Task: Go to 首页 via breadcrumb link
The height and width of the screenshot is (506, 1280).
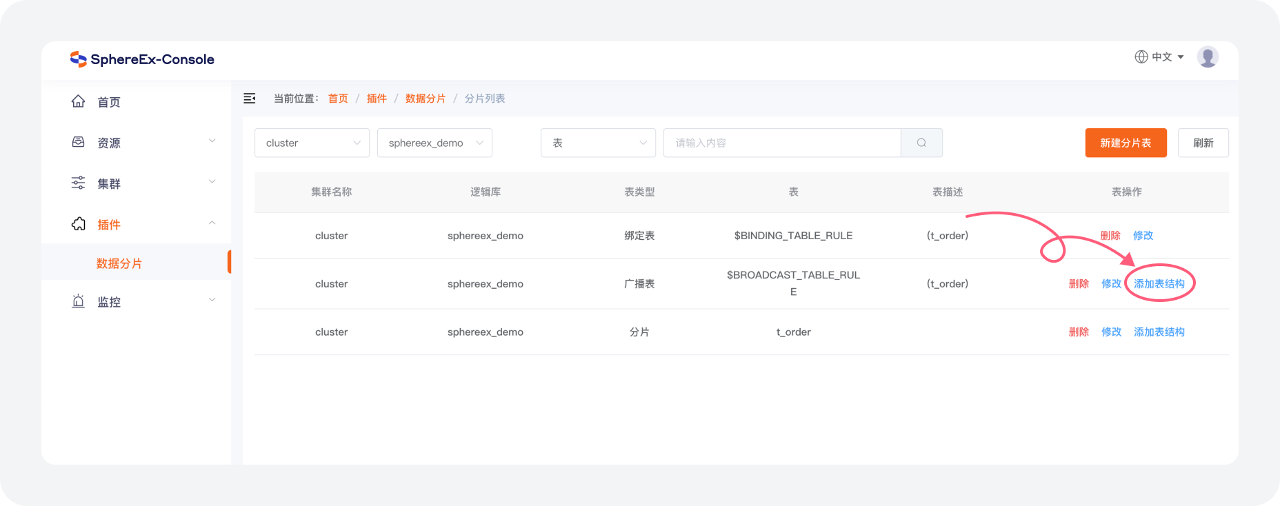Action: [338, 99]
